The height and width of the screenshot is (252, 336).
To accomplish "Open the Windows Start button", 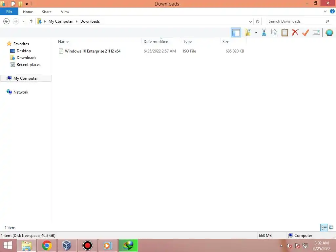I will 8,245.
